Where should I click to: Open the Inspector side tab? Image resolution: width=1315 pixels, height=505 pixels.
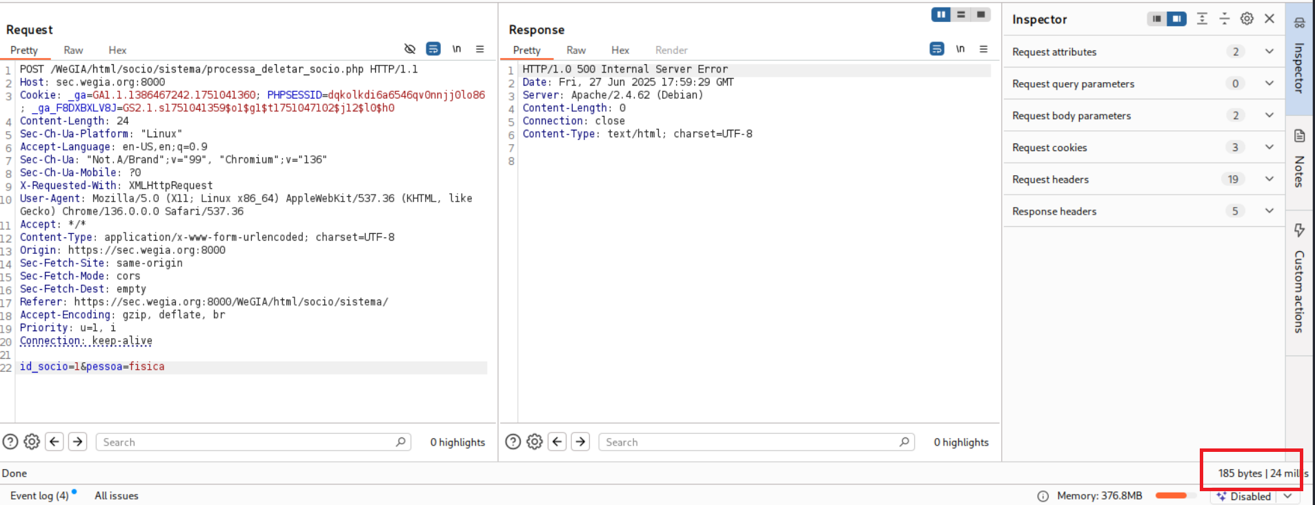(x=1299, y=58)
